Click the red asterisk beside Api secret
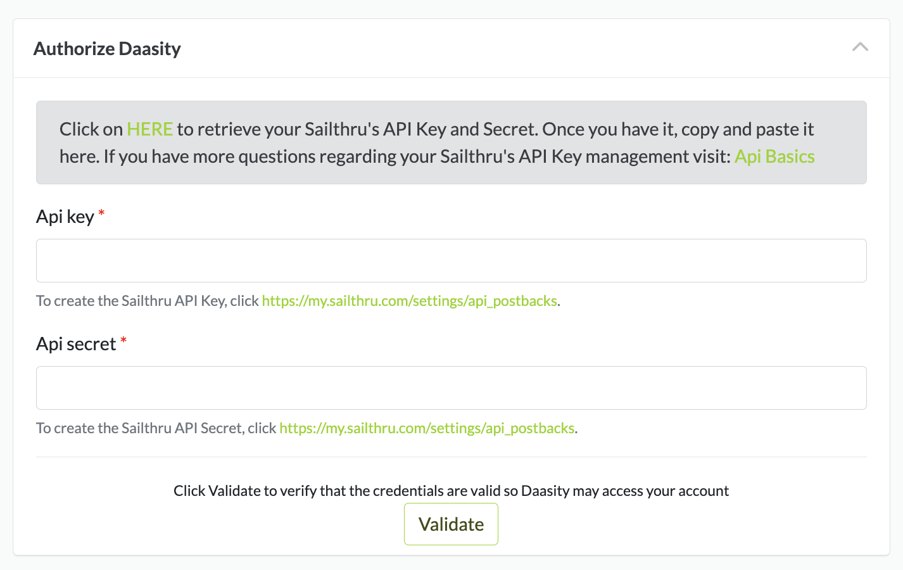Screen dimensions: 903x570 123,341
